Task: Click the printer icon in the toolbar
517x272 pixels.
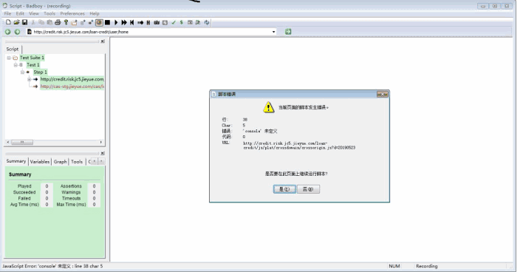Action: point(58,22)
